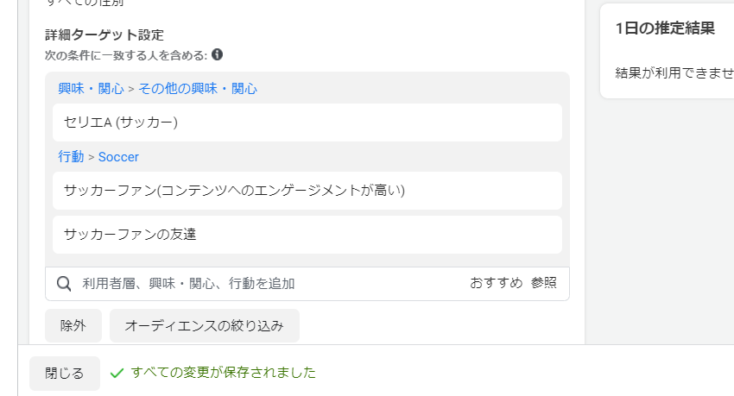Viewport: 734px width, 396px height.
Task: Select the セリエA (サッカー) targeting entry
Action: coord(307,123)
